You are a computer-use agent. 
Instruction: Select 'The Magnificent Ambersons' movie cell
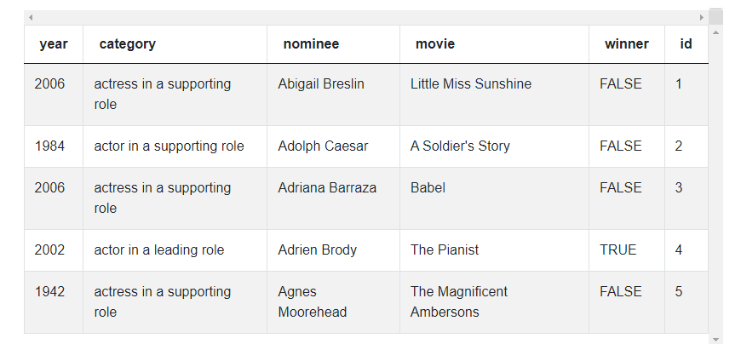point(459,301)
